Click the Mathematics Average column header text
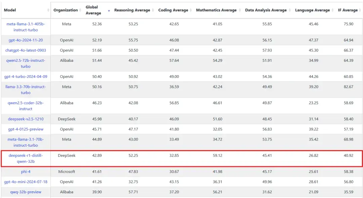This screenshot has height=198, width=363. 216,10
